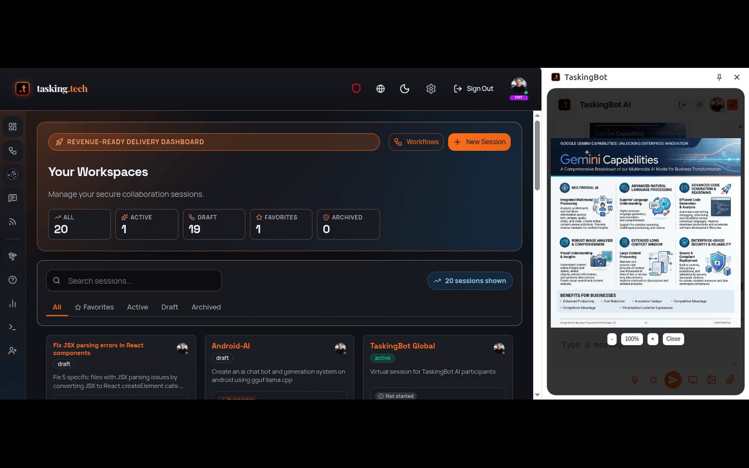
Task: Click the dashboard scrollbar down arrow
Action: (537, 395)
